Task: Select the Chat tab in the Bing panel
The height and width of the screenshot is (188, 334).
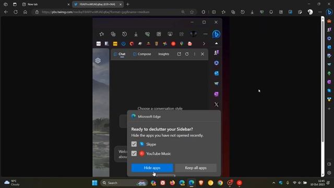Action: pos(120,54)
